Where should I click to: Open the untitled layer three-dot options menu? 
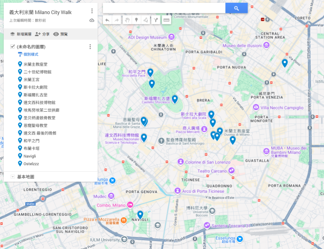[x=90, y=47]
